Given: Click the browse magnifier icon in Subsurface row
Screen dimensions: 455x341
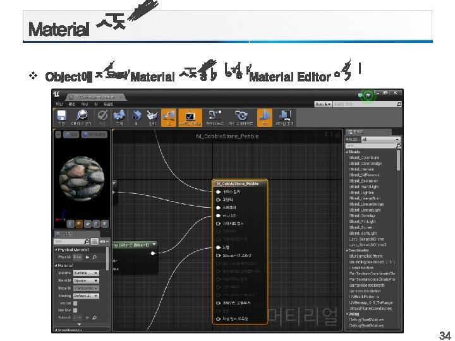Looking at the screenshot, I should (95, 318).
